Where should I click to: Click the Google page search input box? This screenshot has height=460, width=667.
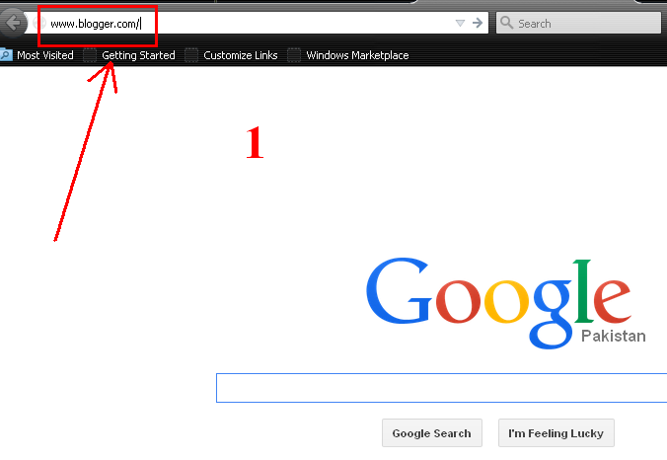coord(442,388)
